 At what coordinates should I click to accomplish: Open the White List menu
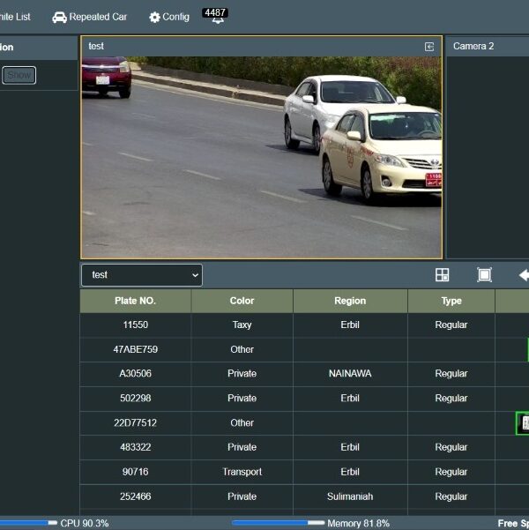(x=15, y=17)
